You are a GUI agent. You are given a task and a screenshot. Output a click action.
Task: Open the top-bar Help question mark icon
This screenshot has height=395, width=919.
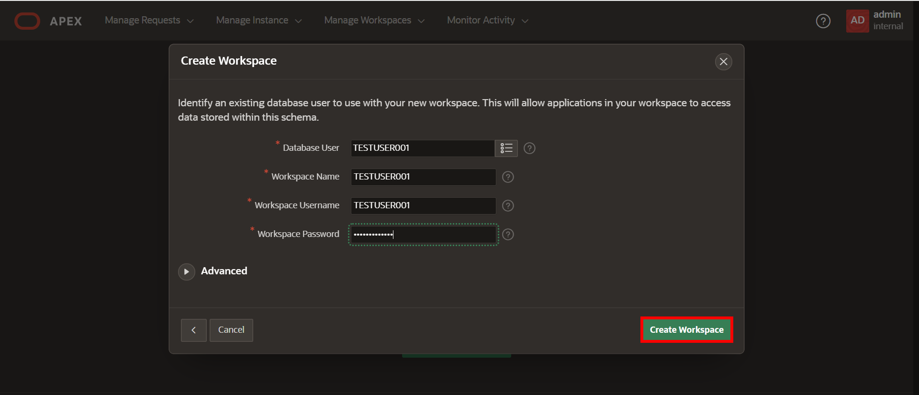pos(823,21)
